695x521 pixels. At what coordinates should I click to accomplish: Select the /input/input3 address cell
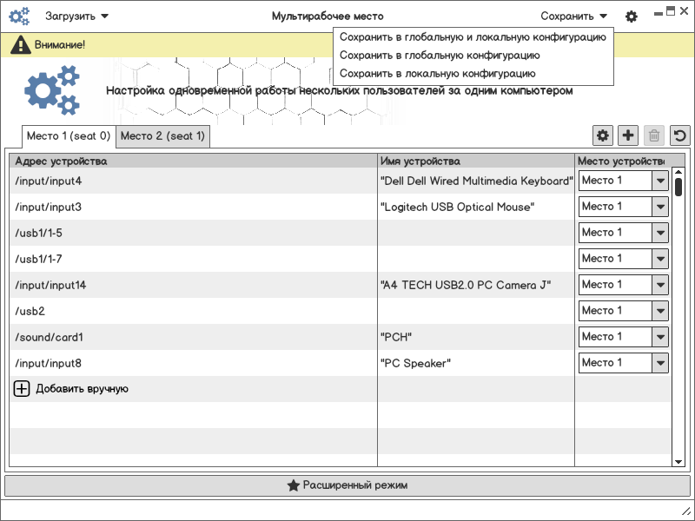[x=193, y=207]
